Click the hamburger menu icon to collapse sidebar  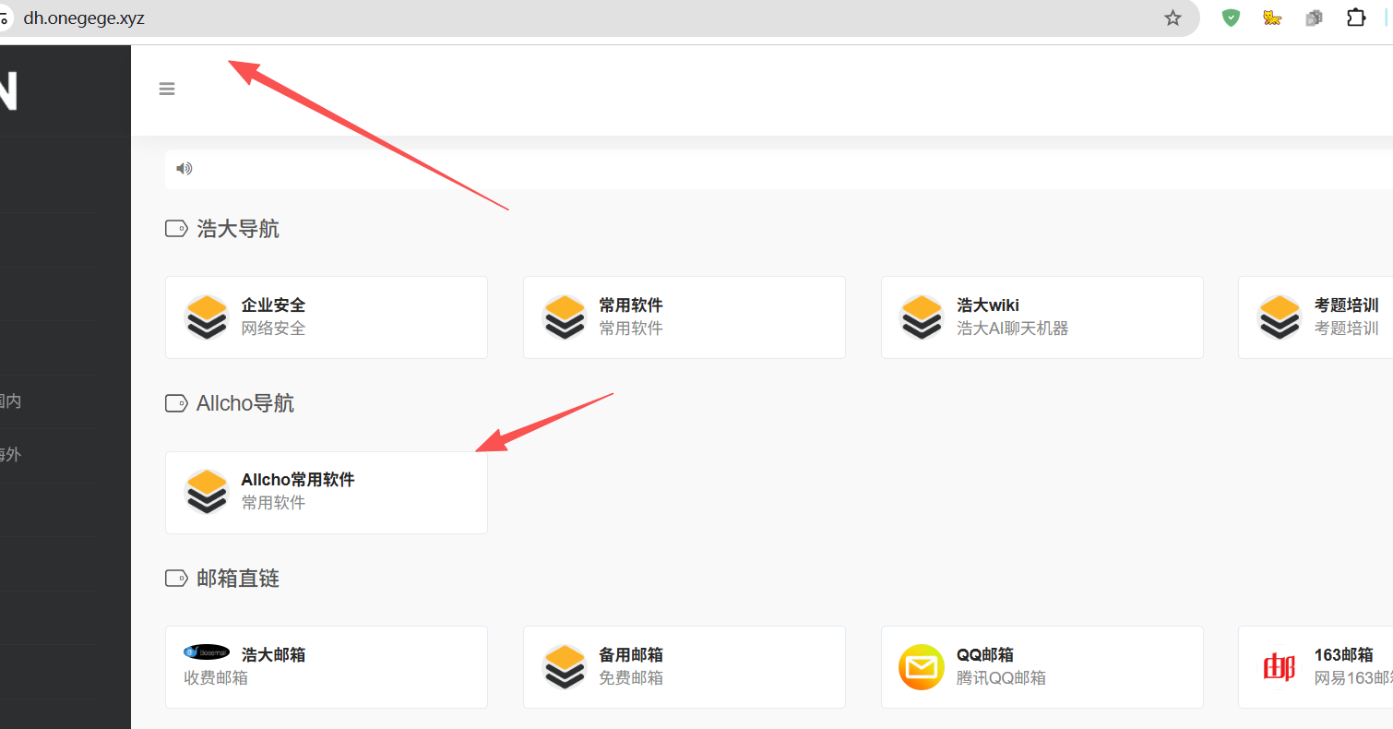click(x=167, y=90)
